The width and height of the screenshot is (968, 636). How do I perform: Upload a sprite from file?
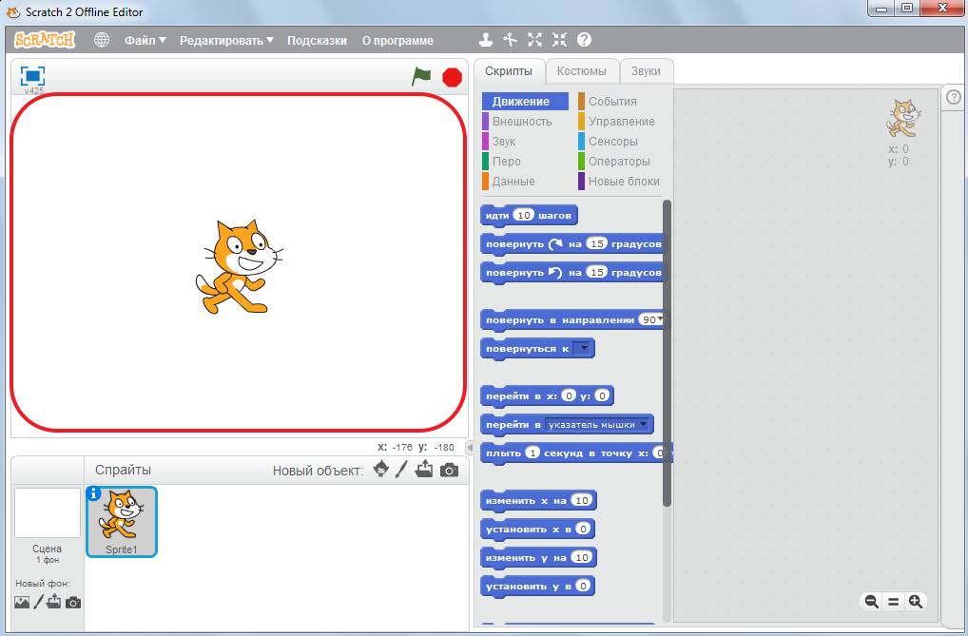click(x=424, y=470)
